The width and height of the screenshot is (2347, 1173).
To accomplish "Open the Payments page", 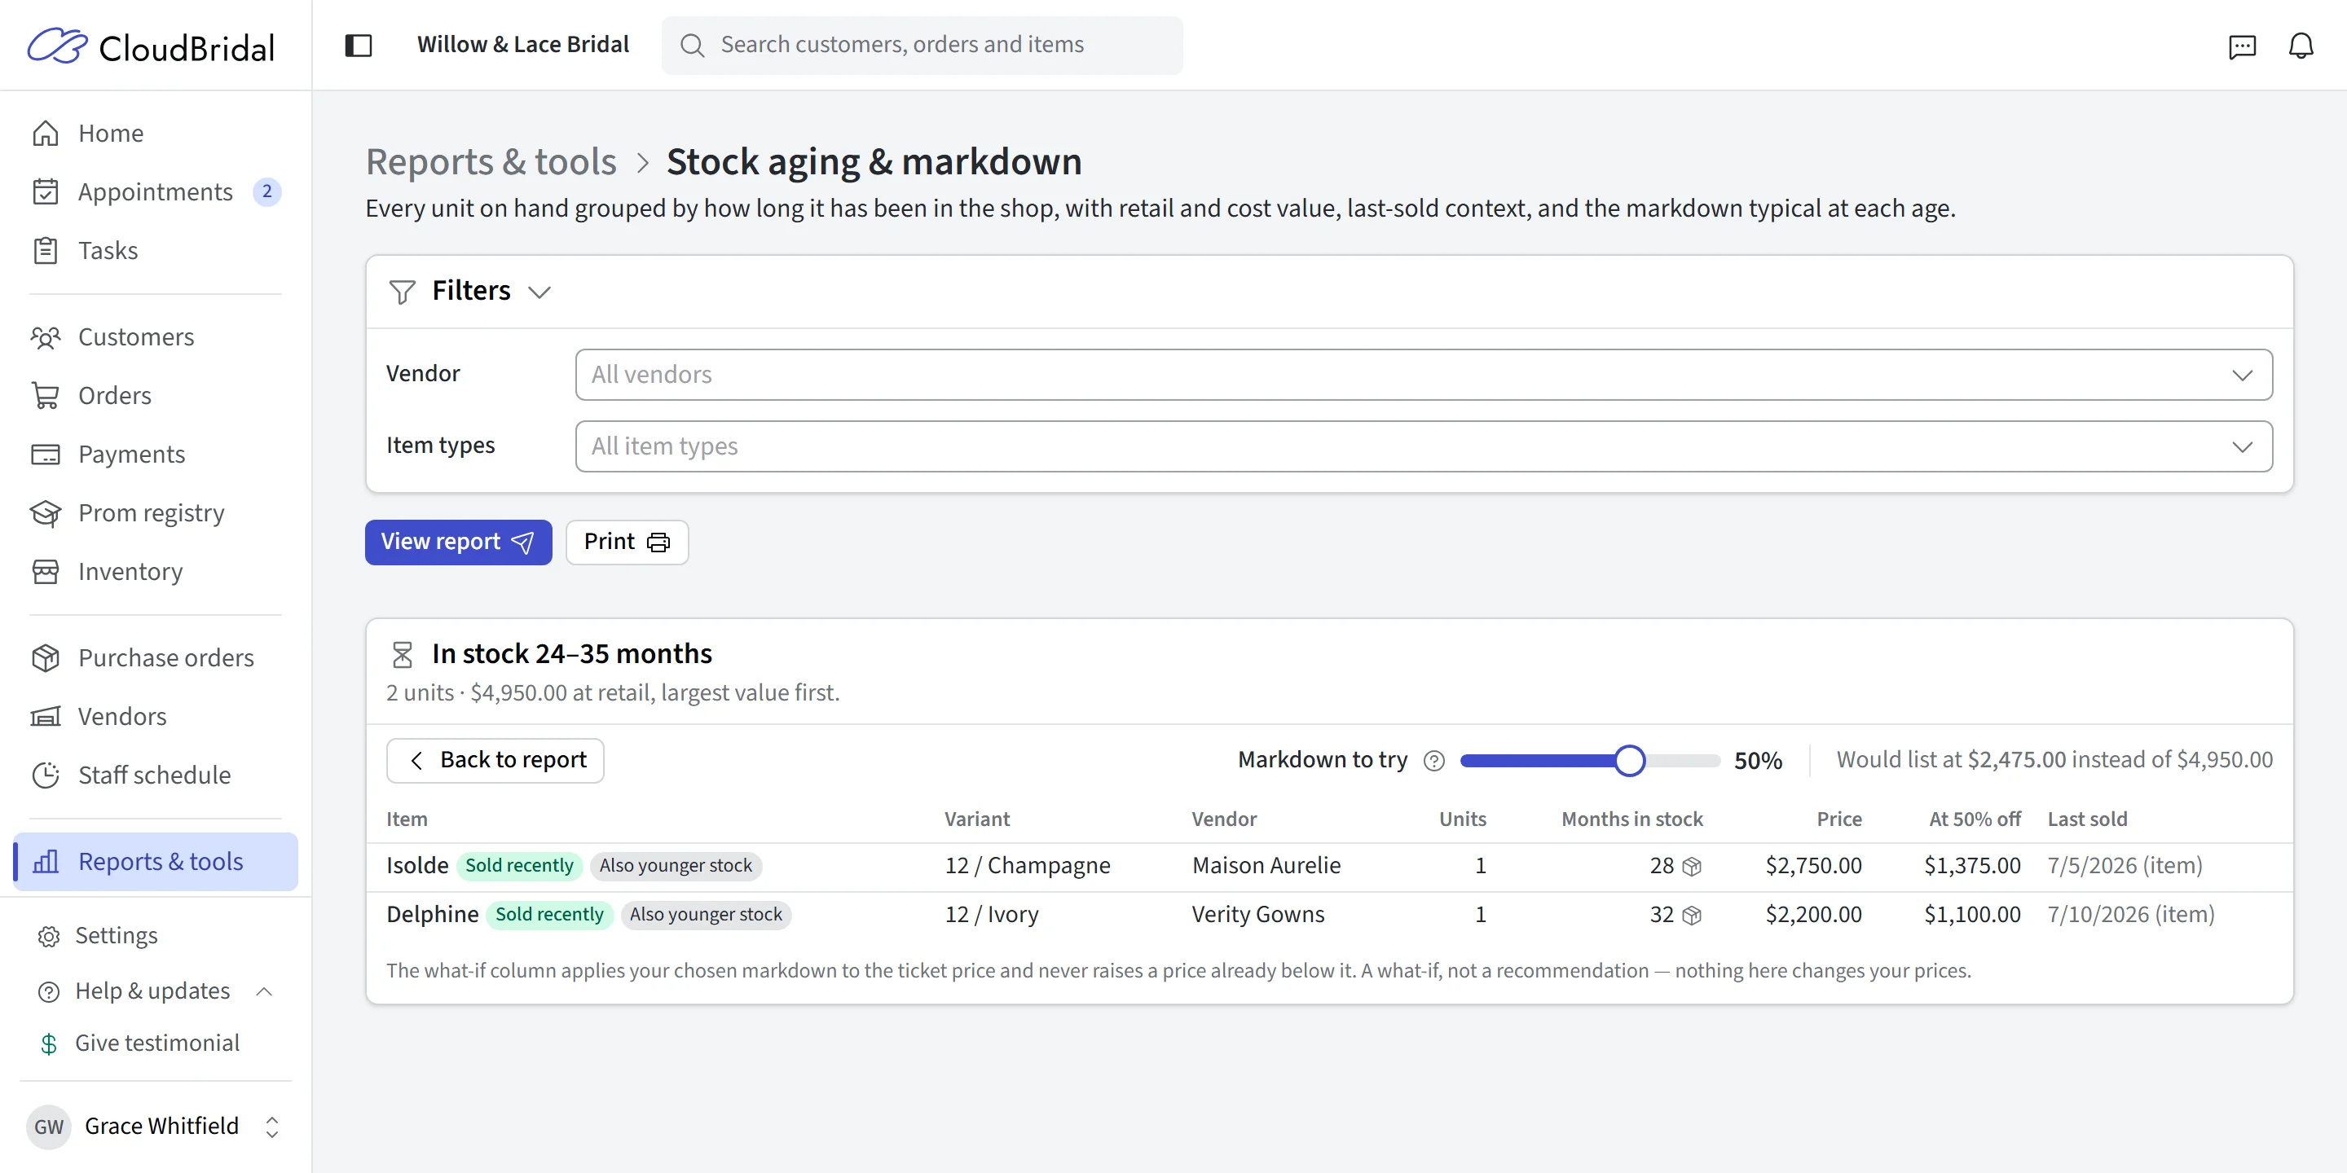I will pos(156,454).
